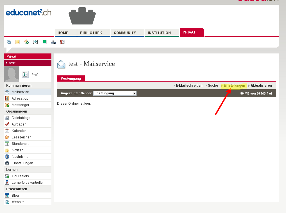Open the Profil card icon
This screenshot has height=213, width=286.
[x=25, y=75]
